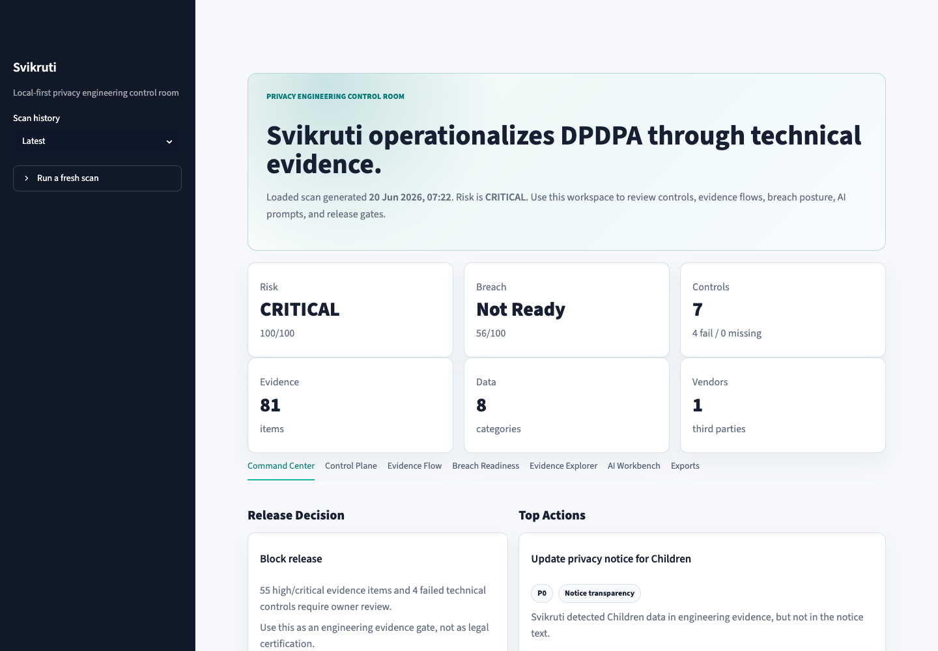Click the 4 fail / 0 missing text
938x651 pixels.
[727, 333]
